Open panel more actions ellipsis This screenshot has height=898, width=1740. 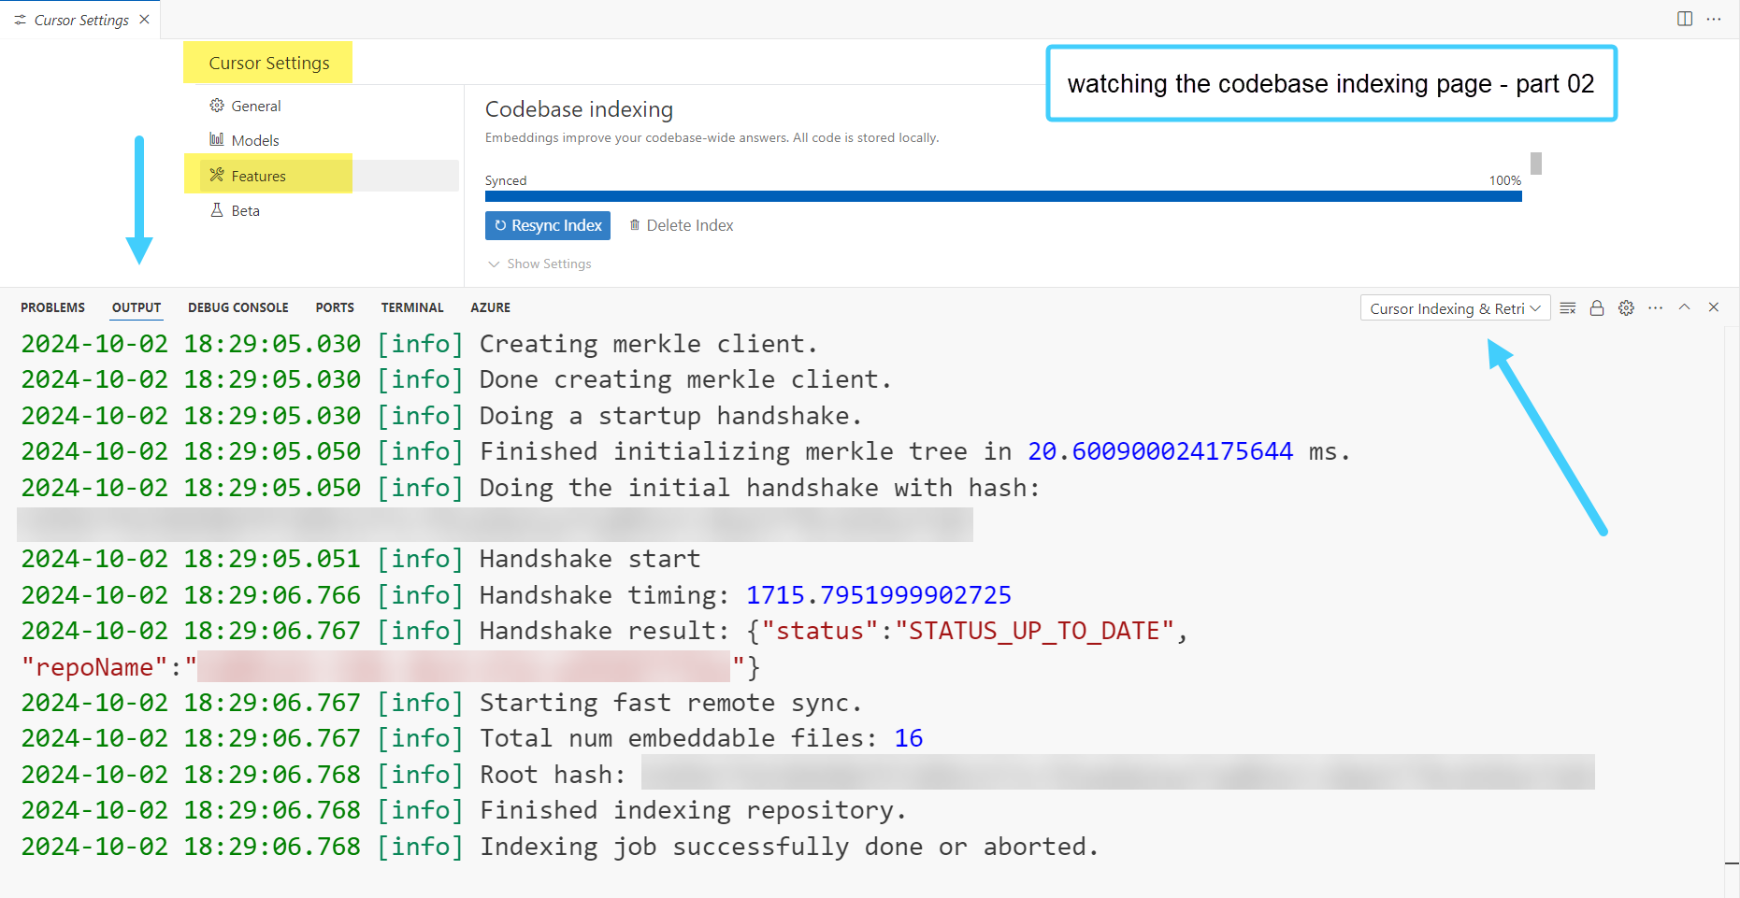1656,307
